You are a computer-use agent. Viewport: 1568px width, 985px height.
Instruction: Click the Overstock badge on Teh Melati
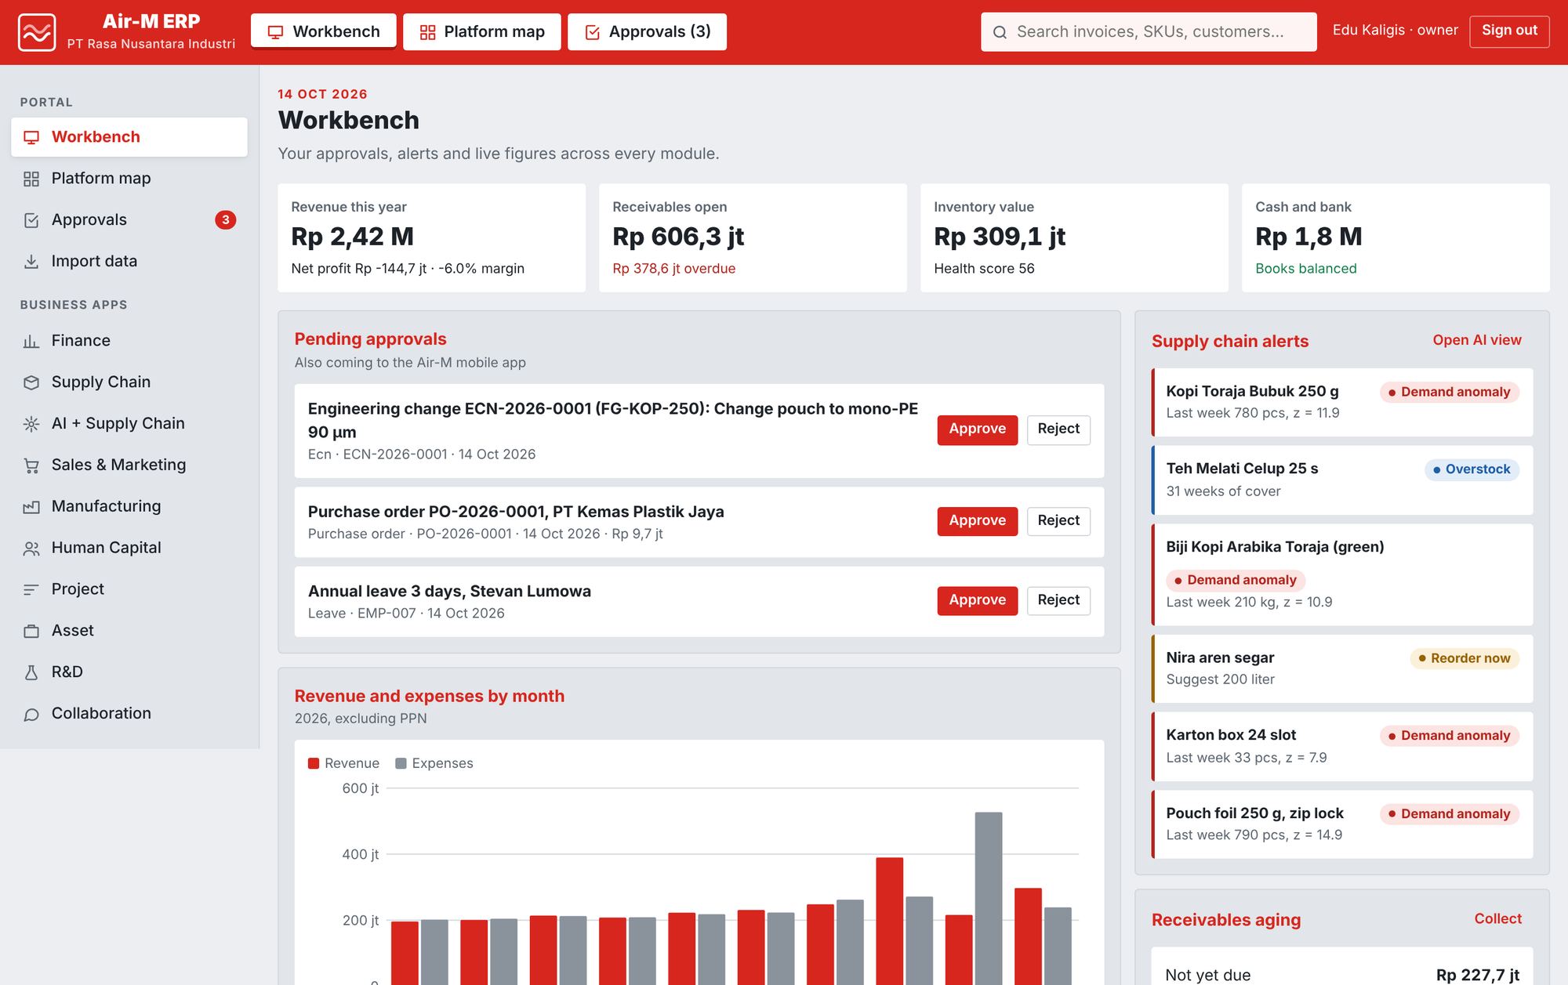coord(1472,469)
